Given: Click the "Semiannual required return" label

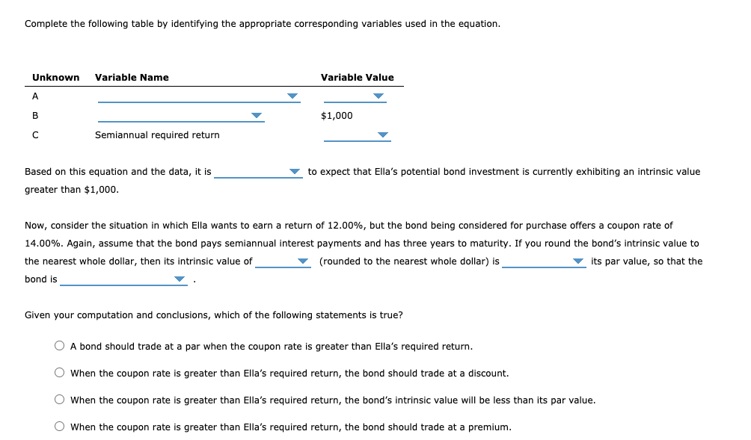Looking at the screenshot, I should pyautogui.click(x=156, y=135).
